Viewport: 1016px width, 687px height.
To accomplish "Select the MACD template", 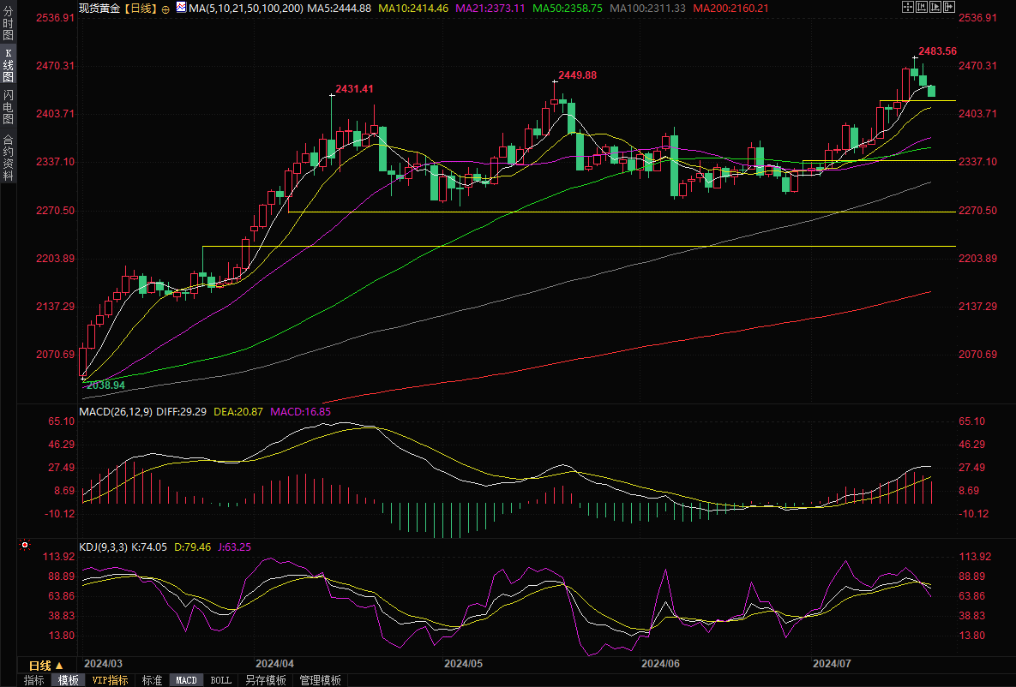I will (186, 680).
